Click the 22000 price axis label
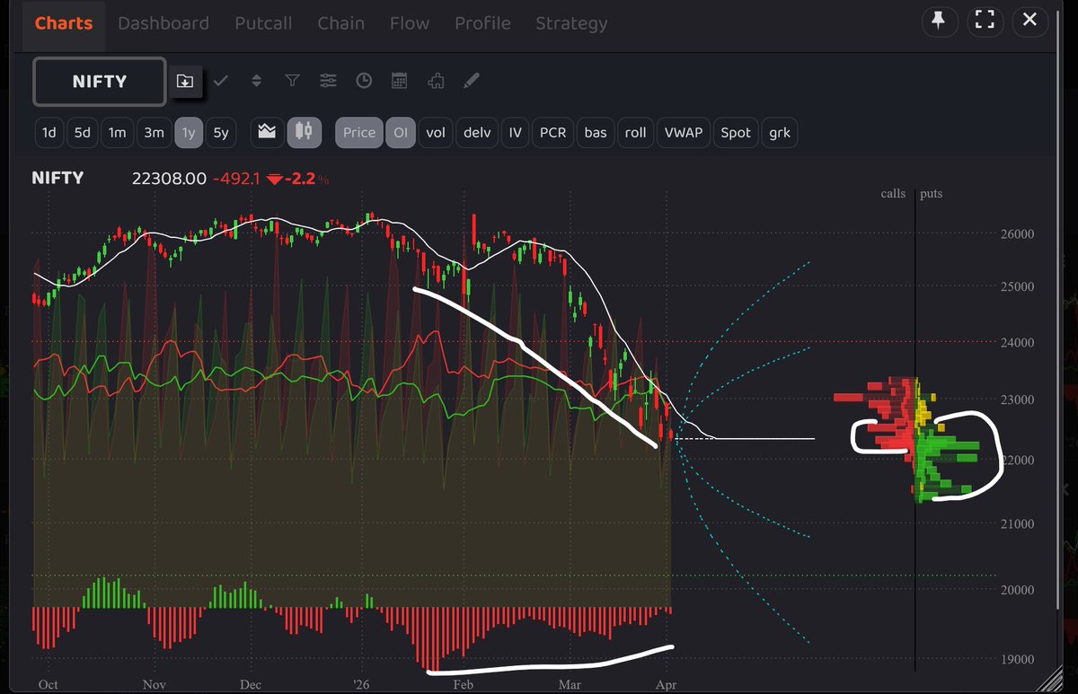1078x694 pixels. click(1017, 460)
